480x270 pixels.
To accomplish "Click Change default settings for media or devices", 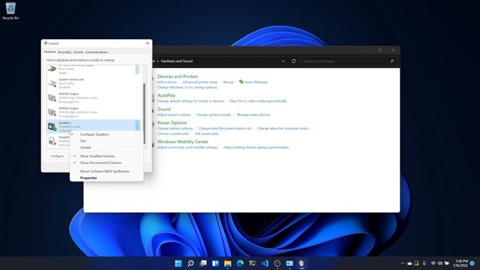I will tap(190, 101).
